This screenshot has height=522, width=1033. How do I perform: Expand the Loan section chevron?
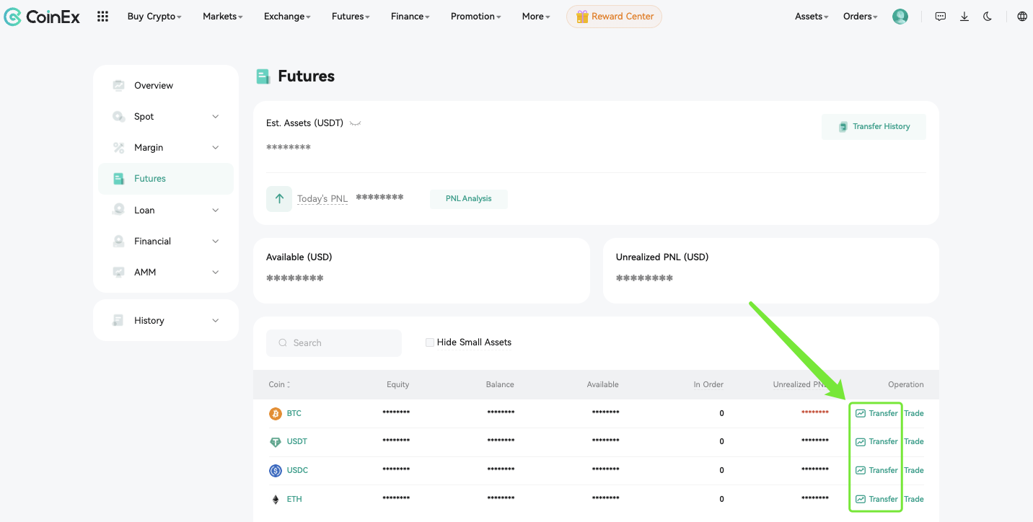(x=216, y=210)
